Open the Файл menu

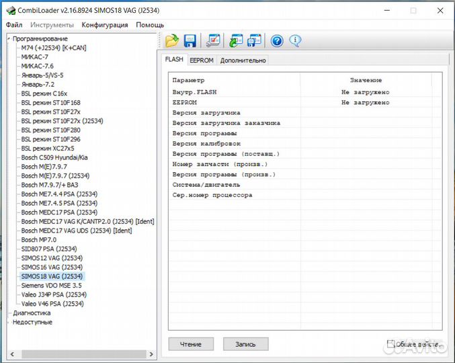(14, 25)
